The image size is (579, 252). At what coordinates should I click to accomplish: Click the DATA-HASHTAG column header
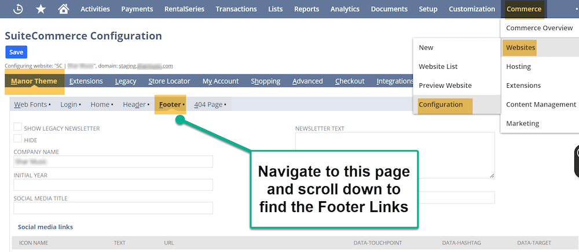[x=461, y=243]
